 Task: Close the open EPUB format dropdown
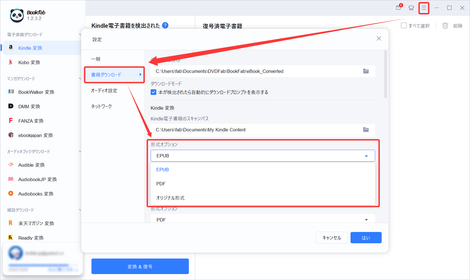pos(366,156)
